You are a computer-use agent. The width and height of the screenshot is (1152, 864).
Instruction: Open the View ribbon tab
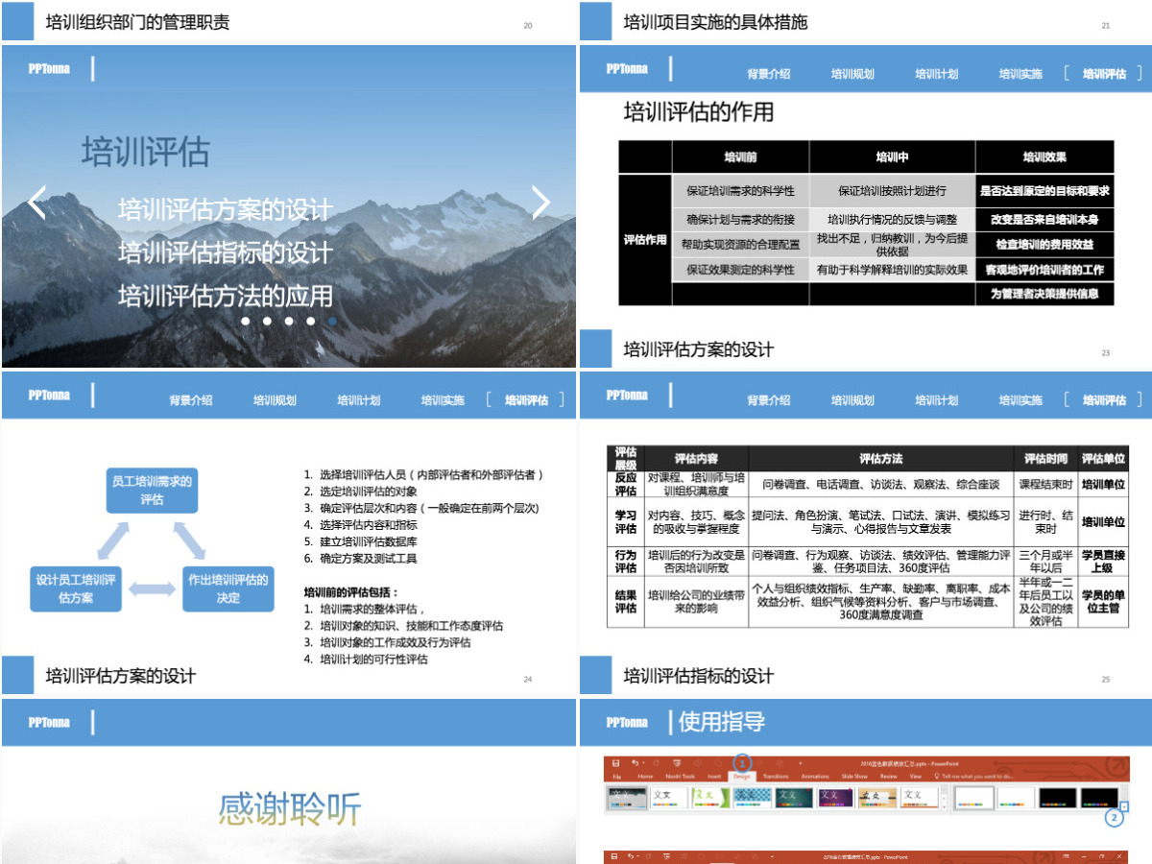pos(916,776)
